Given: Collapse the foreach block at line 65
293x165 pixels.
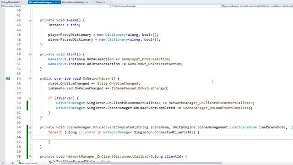Looking at the screenshot, I should click(x=30, y=132).
